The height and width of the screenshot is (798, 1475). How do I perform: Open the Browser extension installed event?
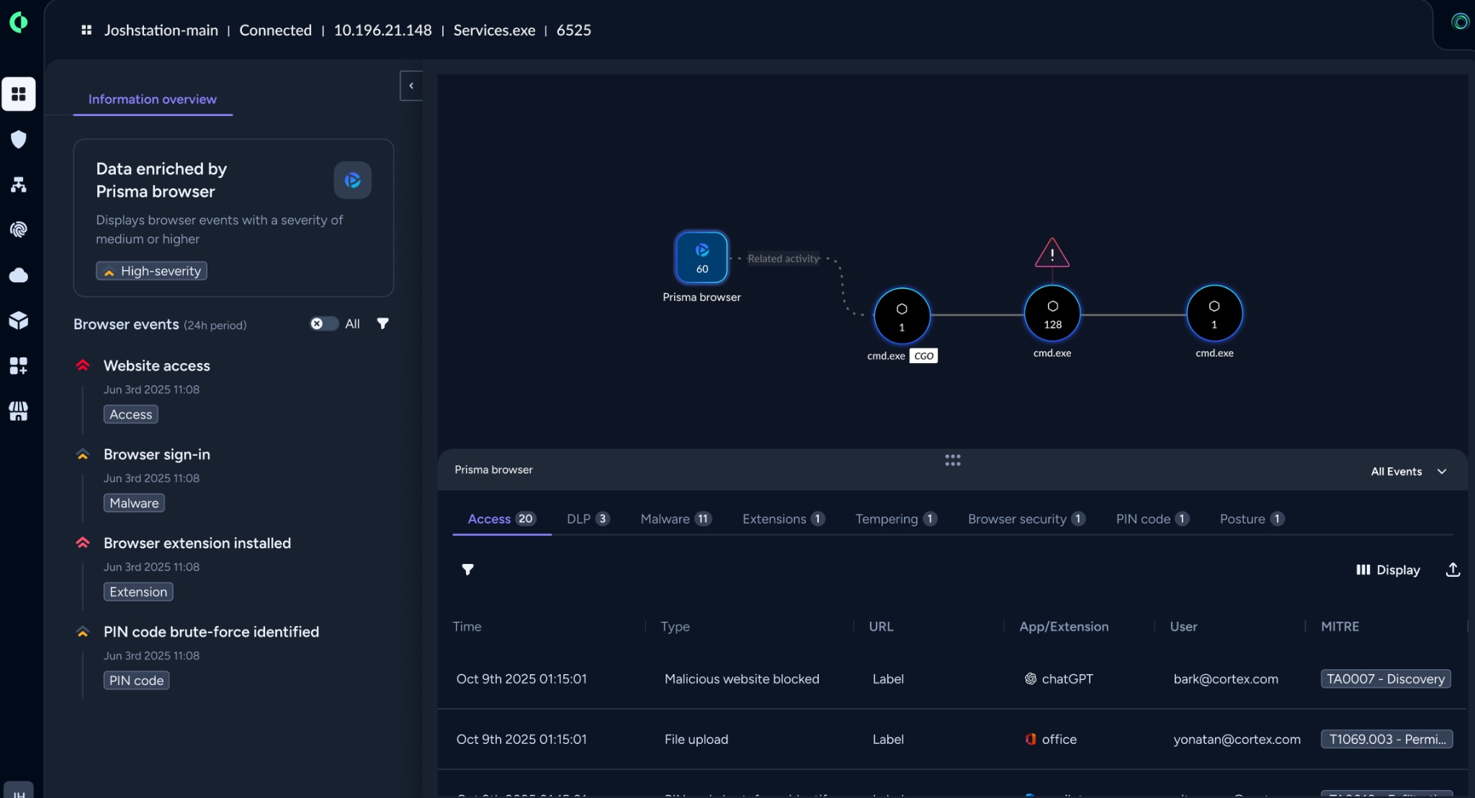pyautogui.click(x=197, y=542)
